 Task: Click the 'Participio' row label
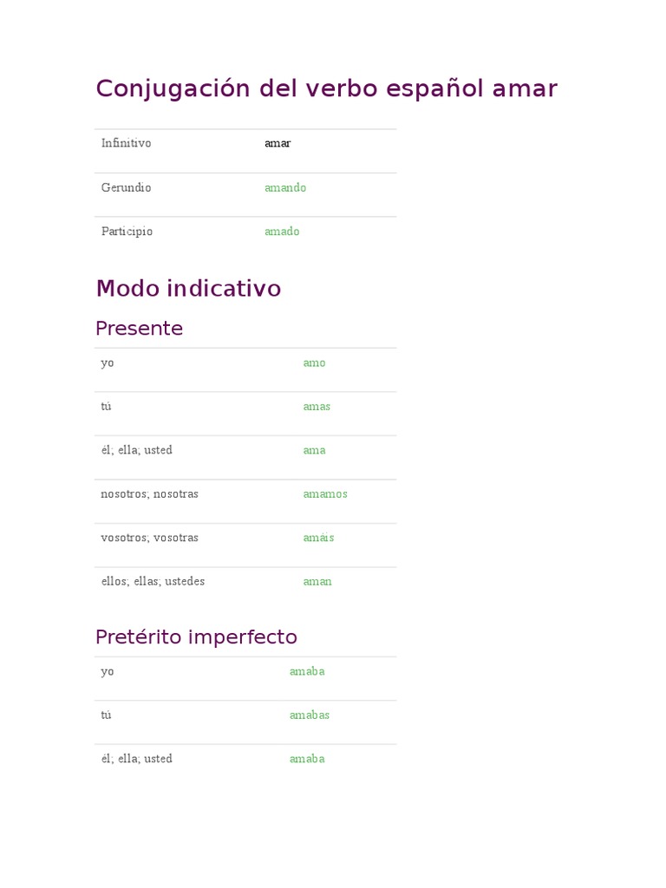pos(127,232)
